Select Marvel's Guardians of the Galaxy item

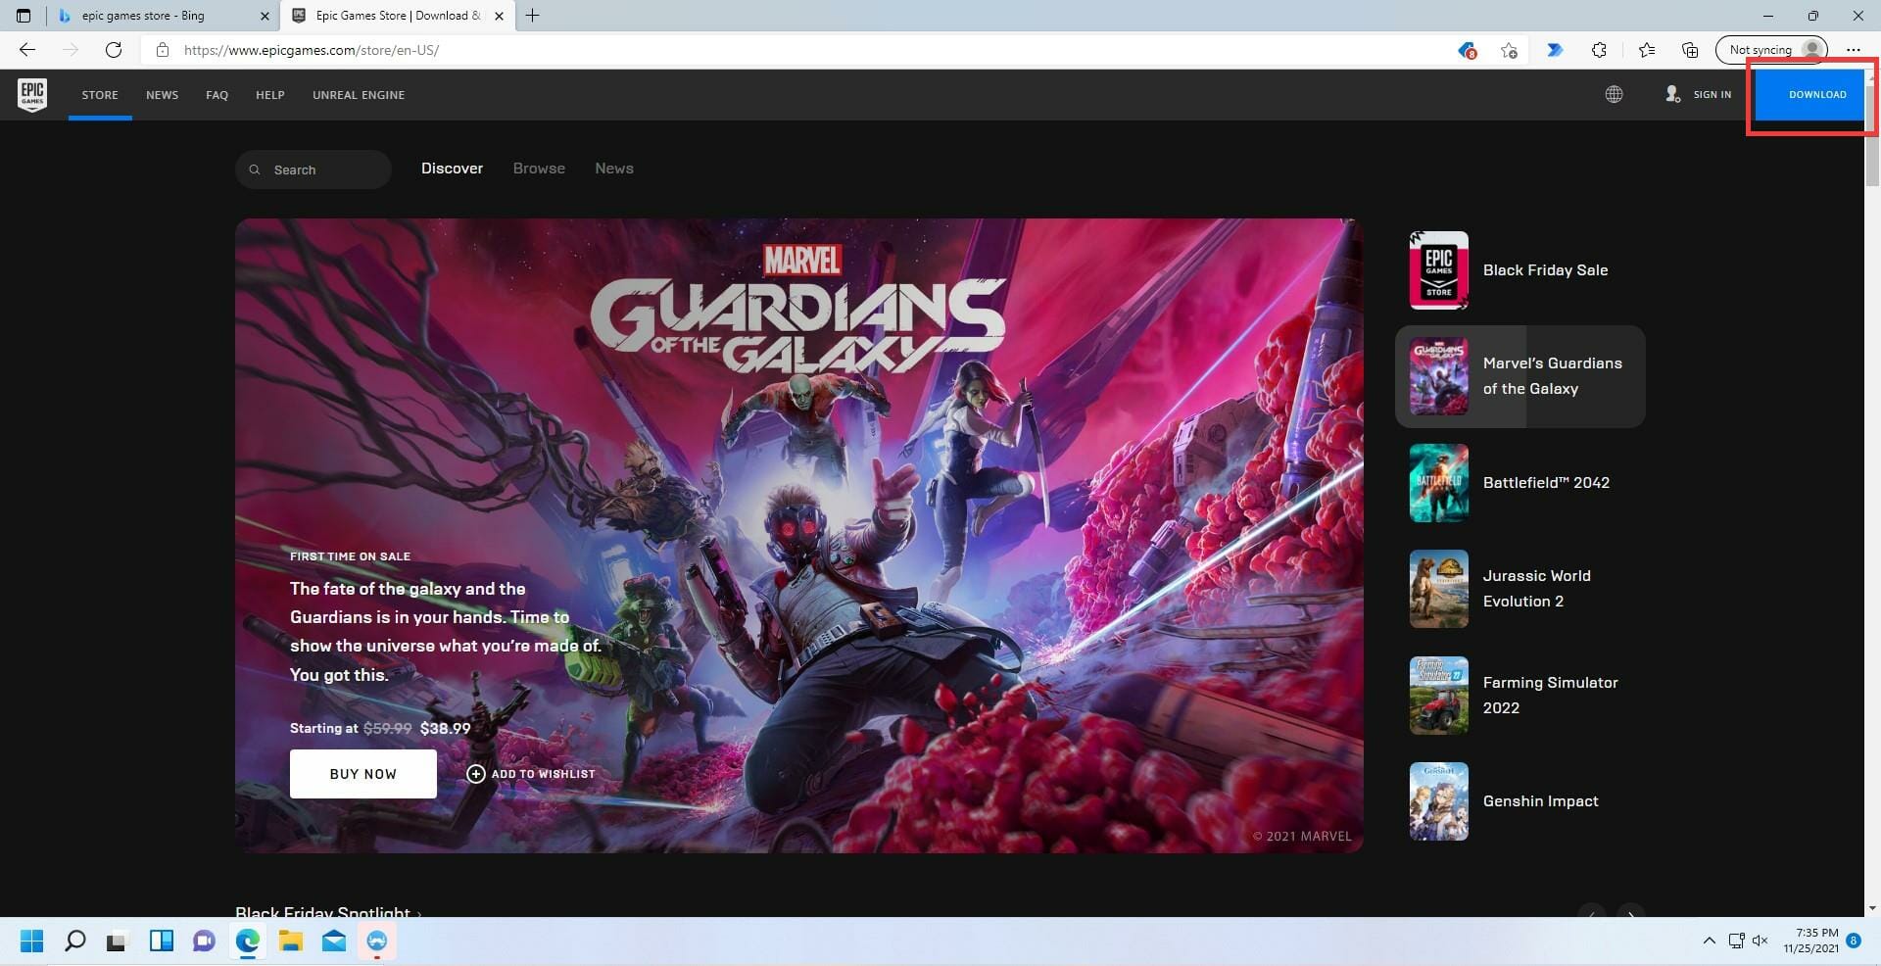tap(1519, 376)
